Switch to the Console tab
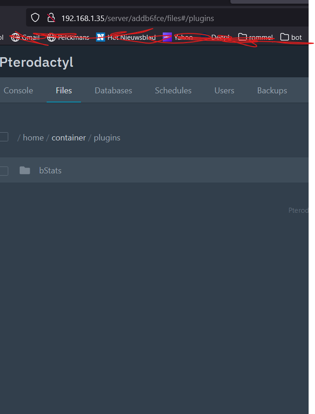Viewport: 315px width, 414px height. tap(18, 90)
